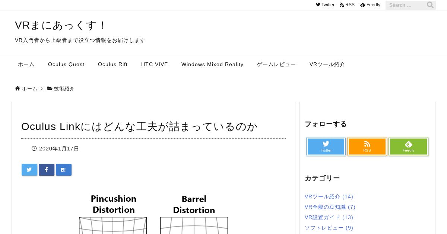This screenshot has height=234, width=447.
Task: Select the ゲームレビュー menu item
Action: tap(276, 64)
